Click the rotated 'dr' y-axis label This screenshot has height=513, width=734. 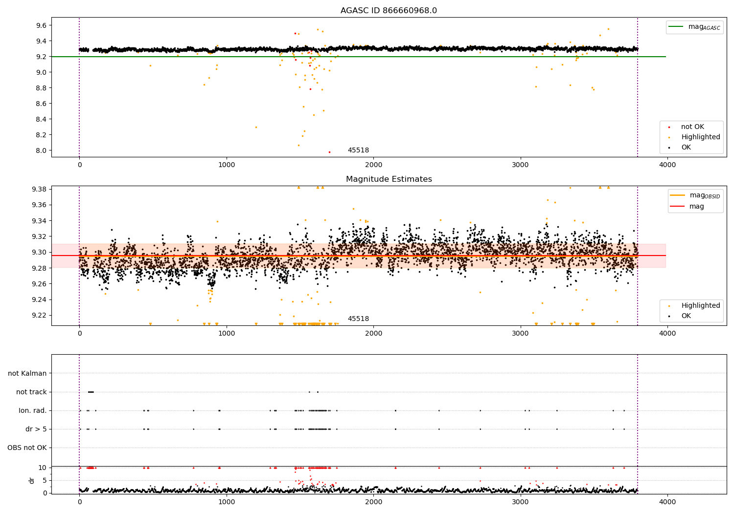coord(32,480)
